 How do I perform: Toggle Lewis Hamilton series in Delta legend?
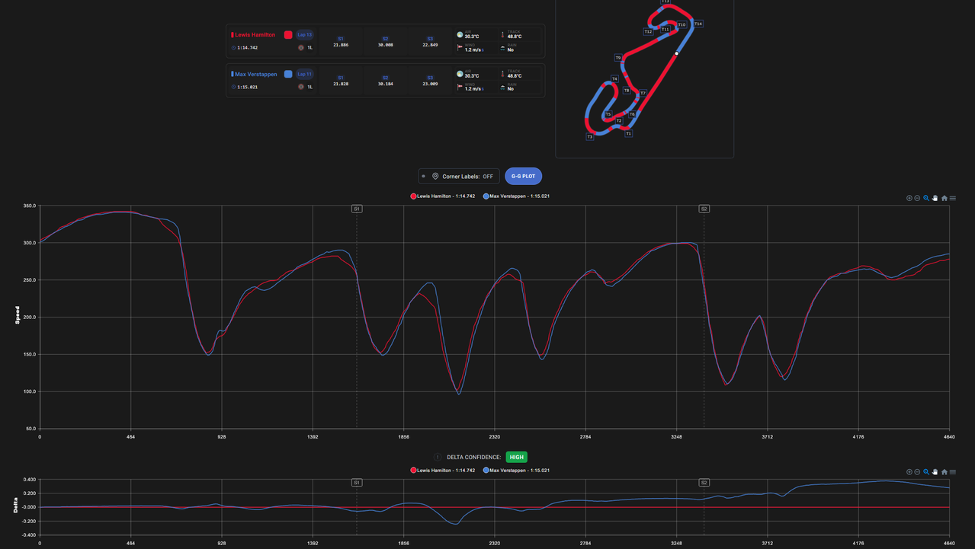[443, 471]
